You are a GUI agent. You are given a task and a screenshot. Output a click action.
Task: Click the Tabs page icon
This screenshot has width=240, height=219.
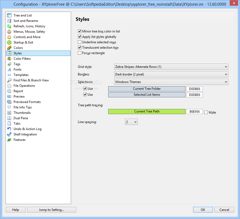(x=9, y=124)
